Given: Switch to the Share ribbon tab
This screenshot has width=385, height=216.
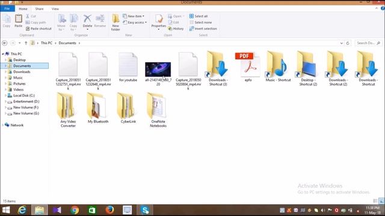Looking at the screenshot, I should coord(39,8).
